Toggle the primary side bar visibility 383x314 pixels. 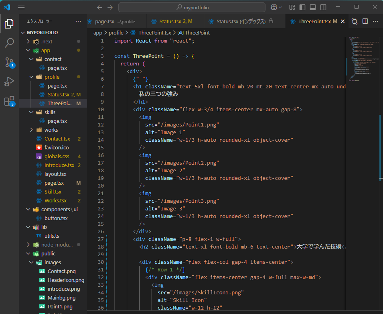(302, 7)
